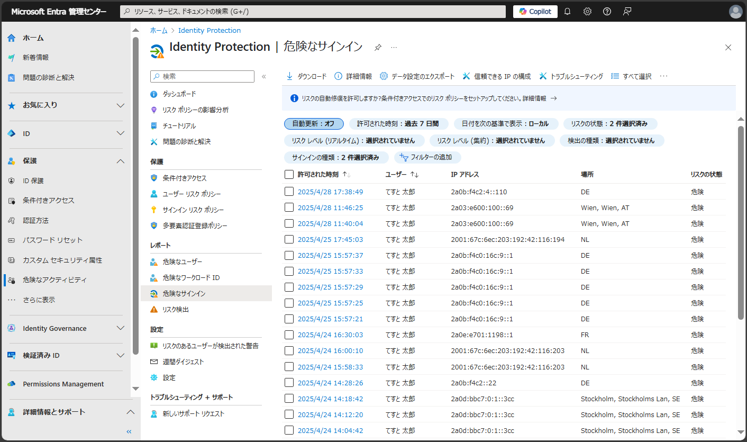The width and height of the screenshot is (747, 442).
Task: Open トラブルシューティング in the toolbar
Action: point(571,76)
